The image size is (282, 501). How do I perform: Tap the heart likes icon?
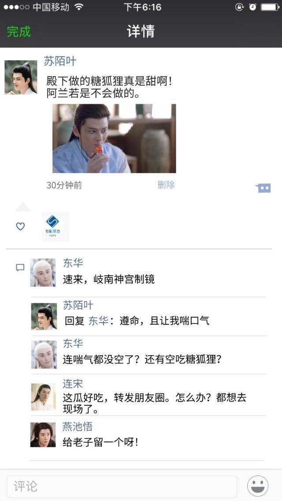(x=20, y=227)
